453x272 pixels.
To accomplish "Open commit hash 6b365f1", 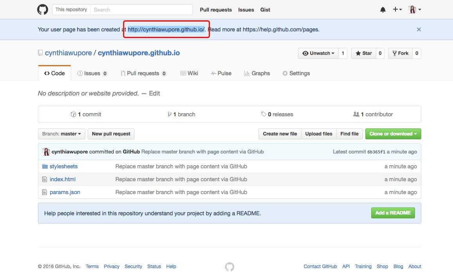I will coord(376,152).
